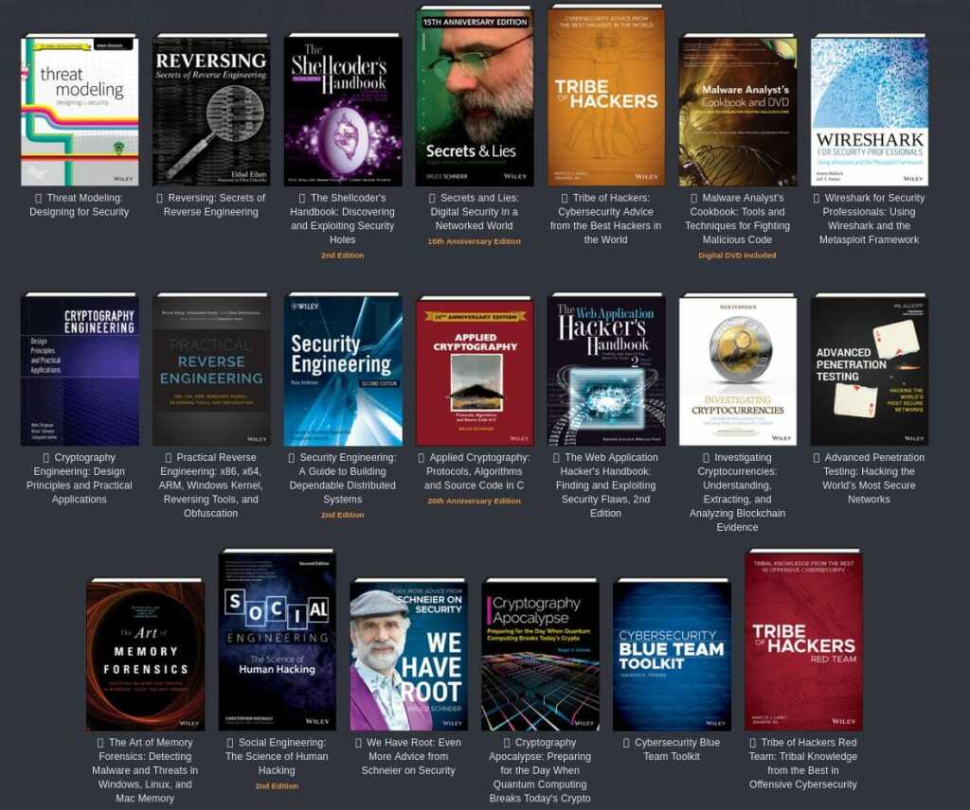Select the Security Engineering book cover
The height and width of the screenshot is (810, 970).
pos(343,370)
